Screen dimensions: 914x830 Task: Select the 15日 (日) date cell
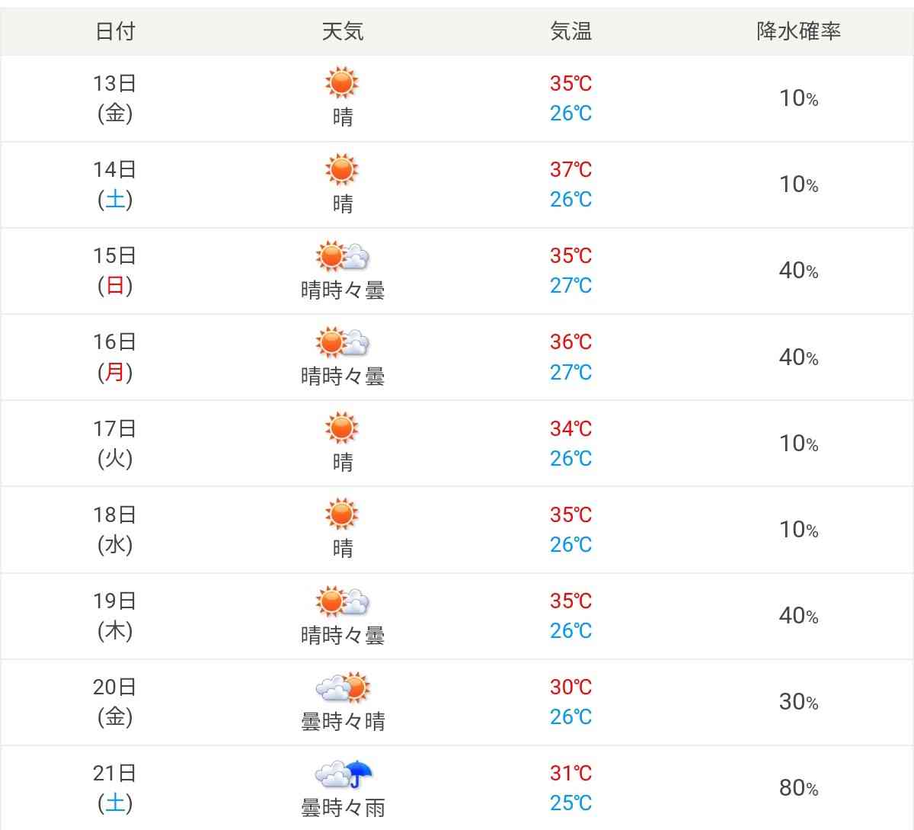click(115, 271)
